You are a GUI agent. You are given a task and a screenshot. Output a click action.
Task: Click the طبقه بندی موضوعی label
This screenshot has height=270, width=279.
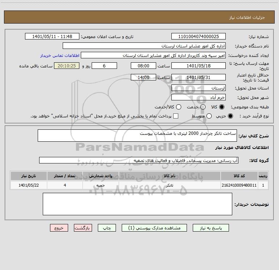pos(250,107)
